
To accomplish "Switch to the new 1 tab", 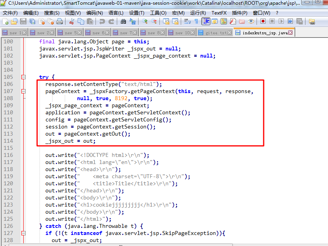I will point(14,33).
